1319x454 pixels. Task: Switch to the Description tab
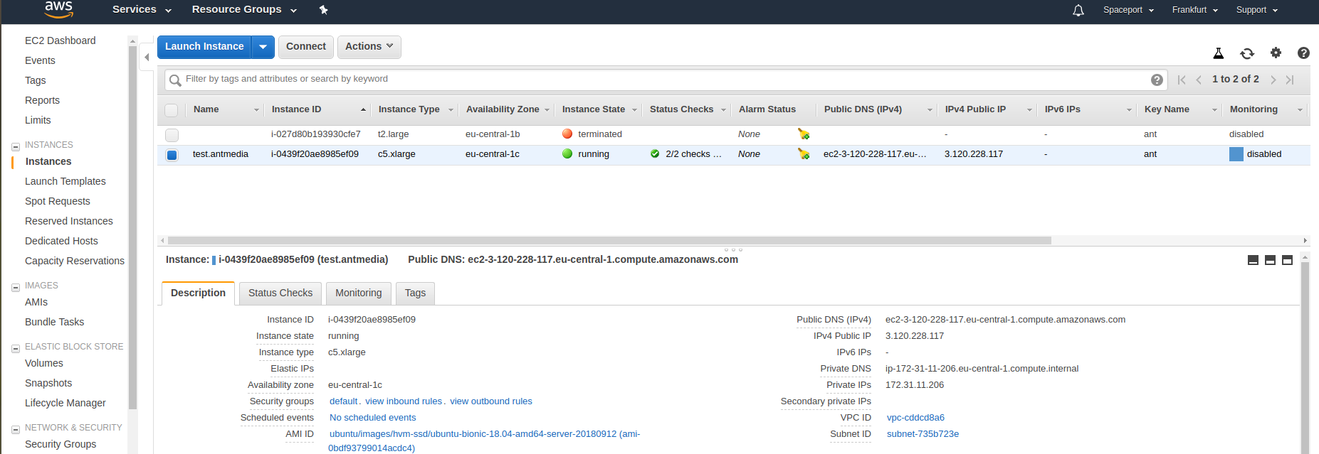point(198,293)
